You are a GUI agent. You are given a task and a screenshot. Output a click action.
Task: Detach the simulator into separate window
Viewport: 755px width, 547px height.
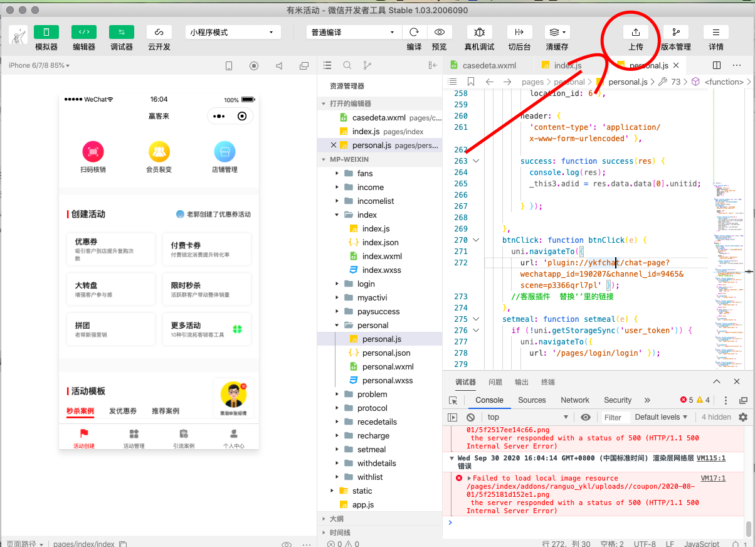304,66
